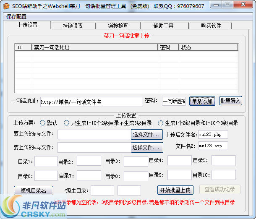The image size is (256, 219).
Task: Open the 链接检查 tab
Action: (118, 26)
